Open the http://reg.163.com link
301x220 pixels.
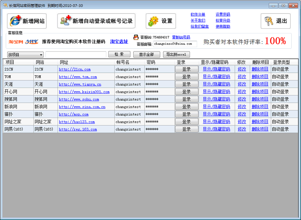tap(78, 129)
